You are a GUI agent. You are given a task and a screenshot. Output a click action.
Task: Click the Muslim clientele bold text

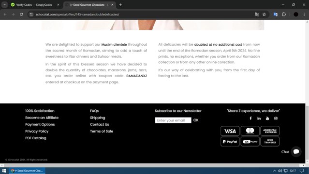114,44
